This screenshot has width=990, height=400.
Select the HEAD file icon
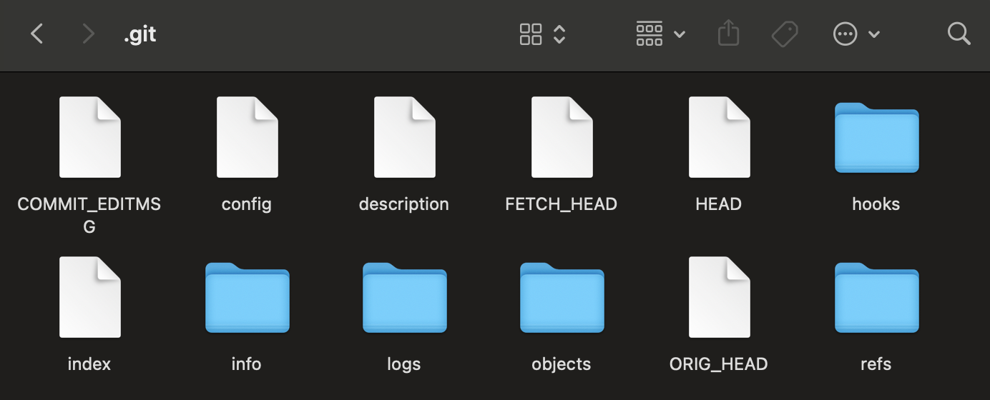click(x=719, y=137)
